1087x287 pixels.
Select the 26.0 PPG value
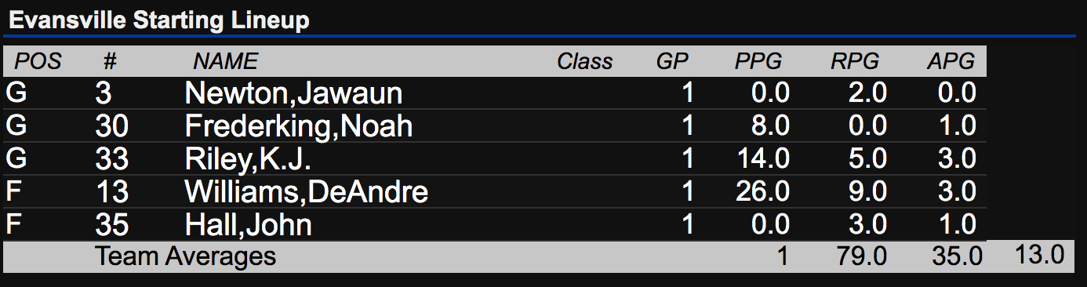click(762, 192)
